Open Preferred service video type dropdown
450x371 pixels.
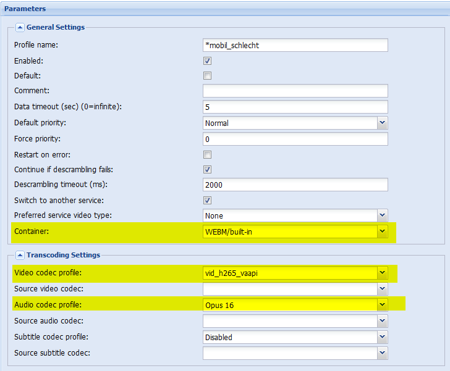(x=382, y=215)
